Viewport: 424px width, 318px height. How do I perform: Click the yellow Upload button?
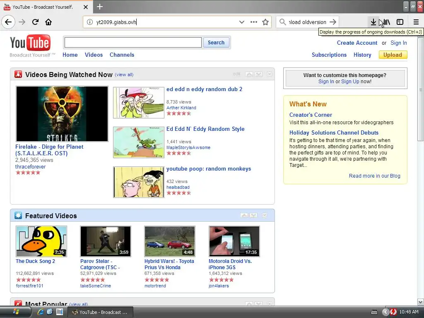[393, 55]
